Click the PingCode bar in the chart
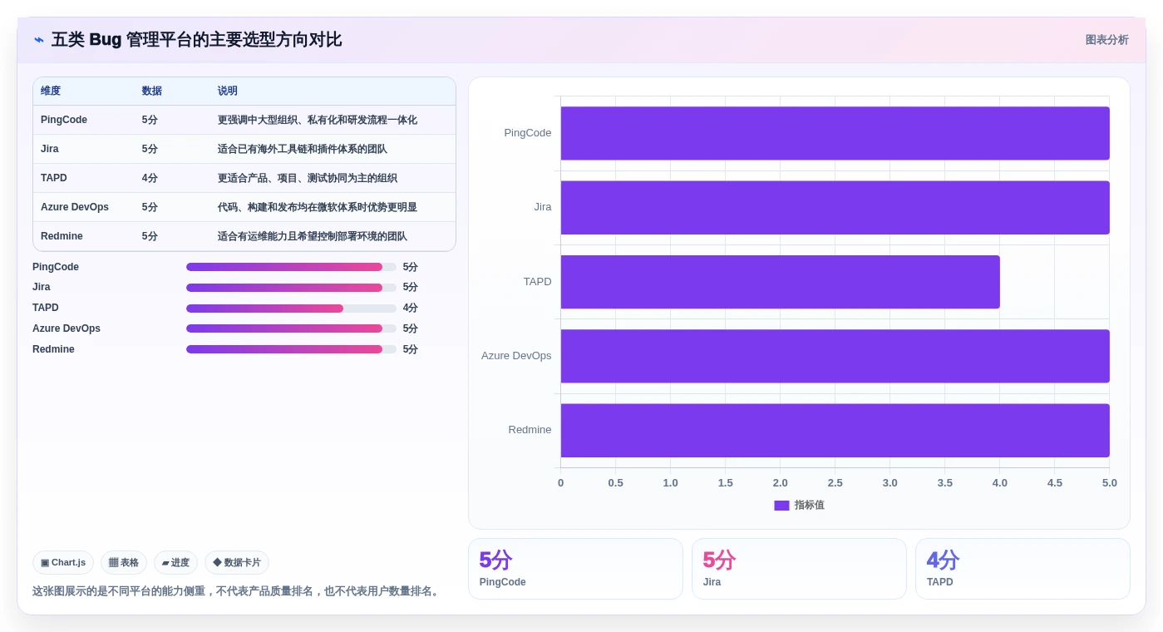 click(x=835, y=133)
